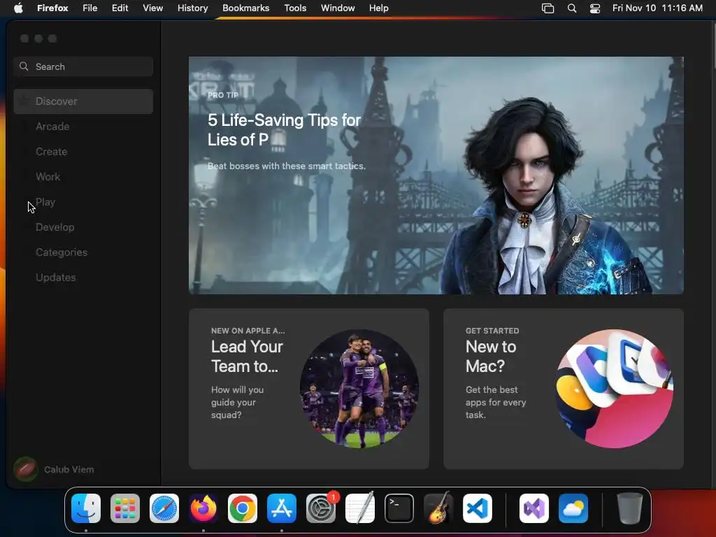The height and width of the screenshot is (537, 716).
Task: Browse Categories in the sidebar
Action: 83,252
